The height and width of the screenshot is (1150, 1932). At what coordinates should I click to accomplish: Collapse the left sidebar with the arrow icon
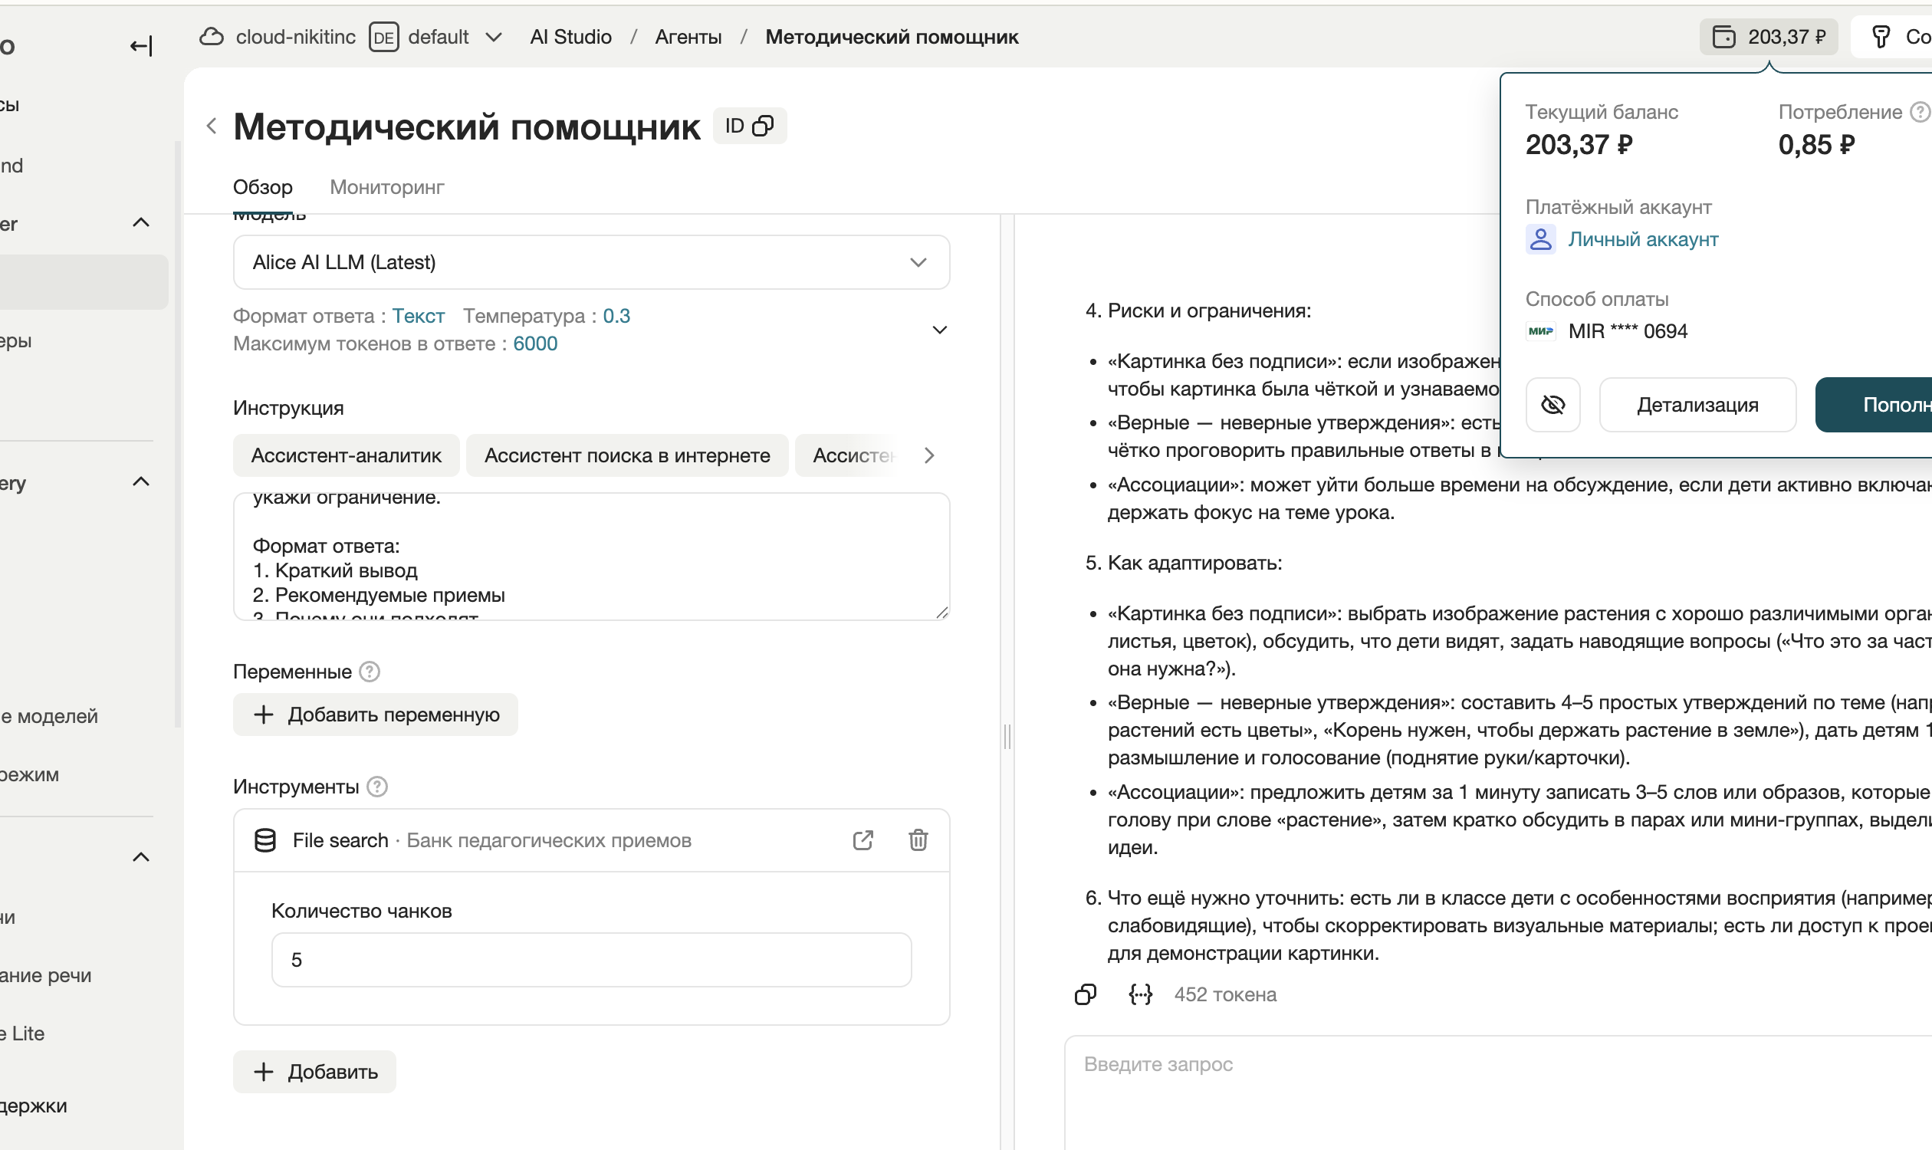[x=141, y=47]
